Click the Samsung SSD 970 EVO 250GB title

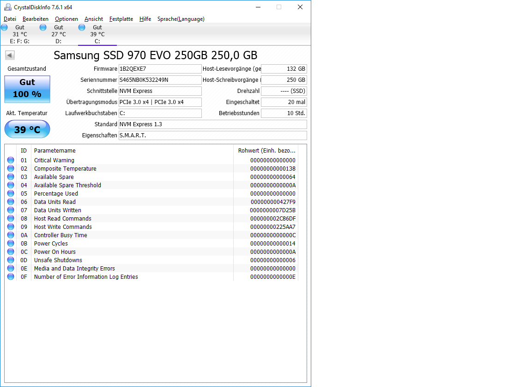pyautogui.click(x=155, y=55)
